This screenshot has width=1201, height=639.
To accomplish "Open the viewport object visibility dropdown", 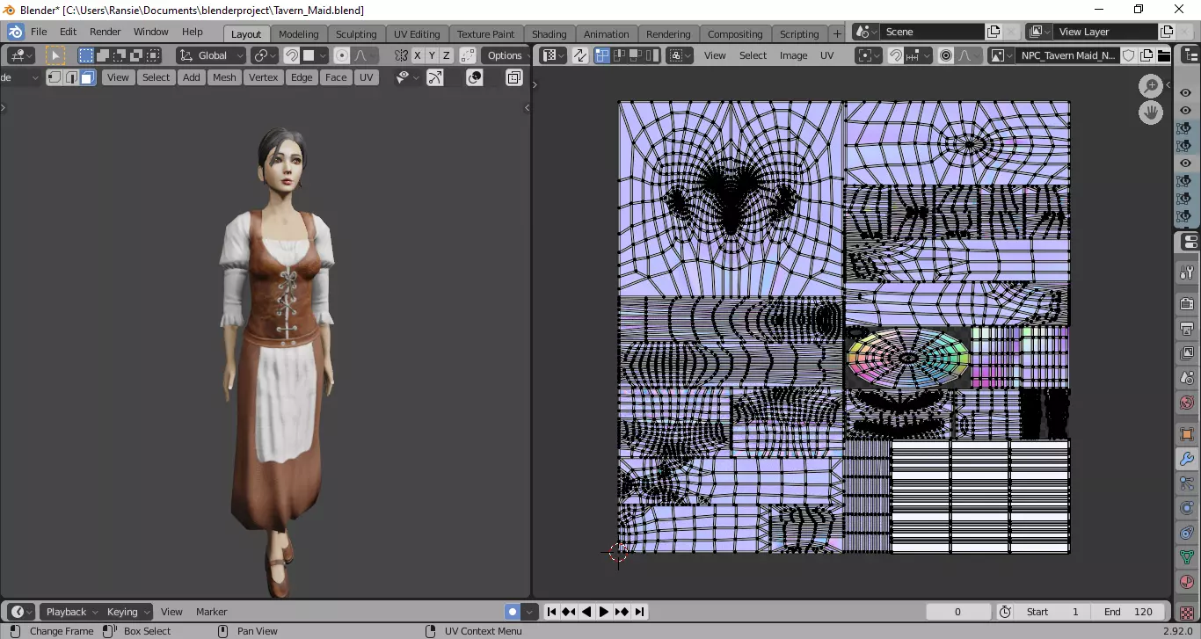I will (x=405, y=77).
